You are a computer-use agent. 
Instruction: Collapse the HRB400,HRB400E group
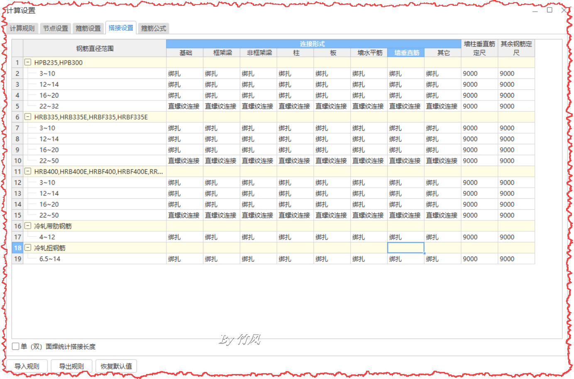tap(28, 171)
